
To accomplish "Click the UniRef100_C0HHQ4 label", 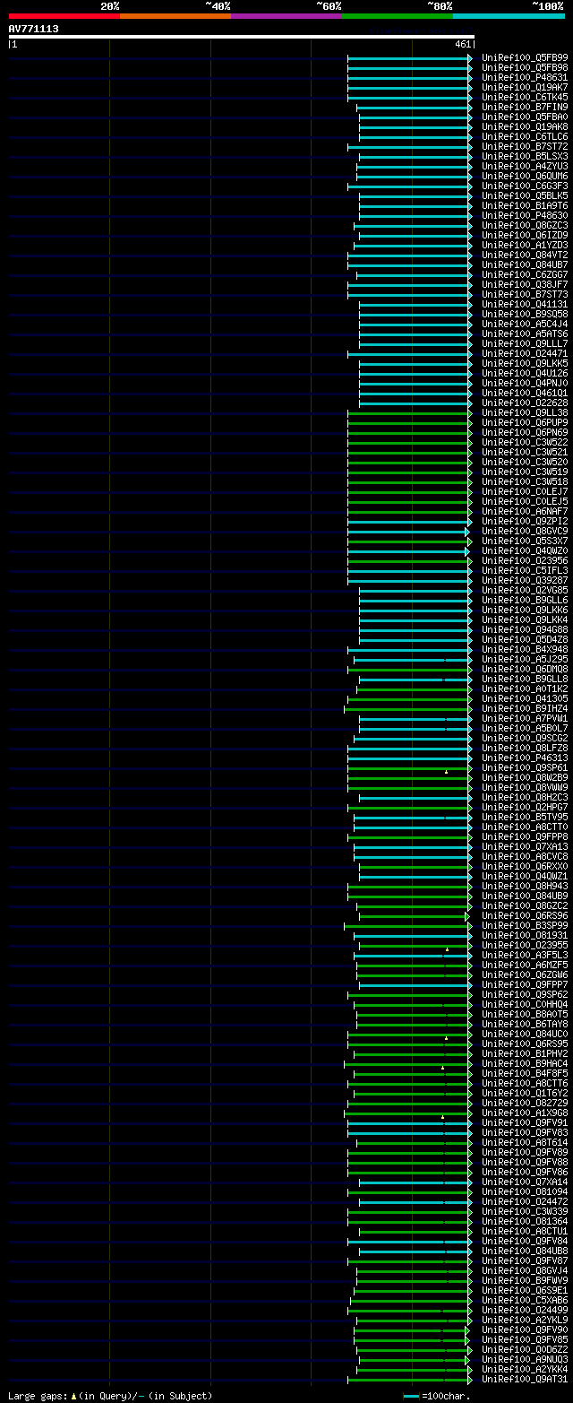I will (524, 1005).
